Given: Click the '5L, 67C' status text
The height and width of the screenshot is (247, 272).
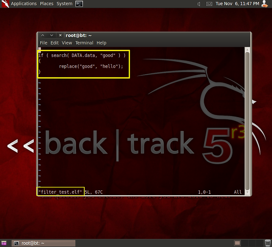Looking at the screenshot, I should (x=94, y=192).
